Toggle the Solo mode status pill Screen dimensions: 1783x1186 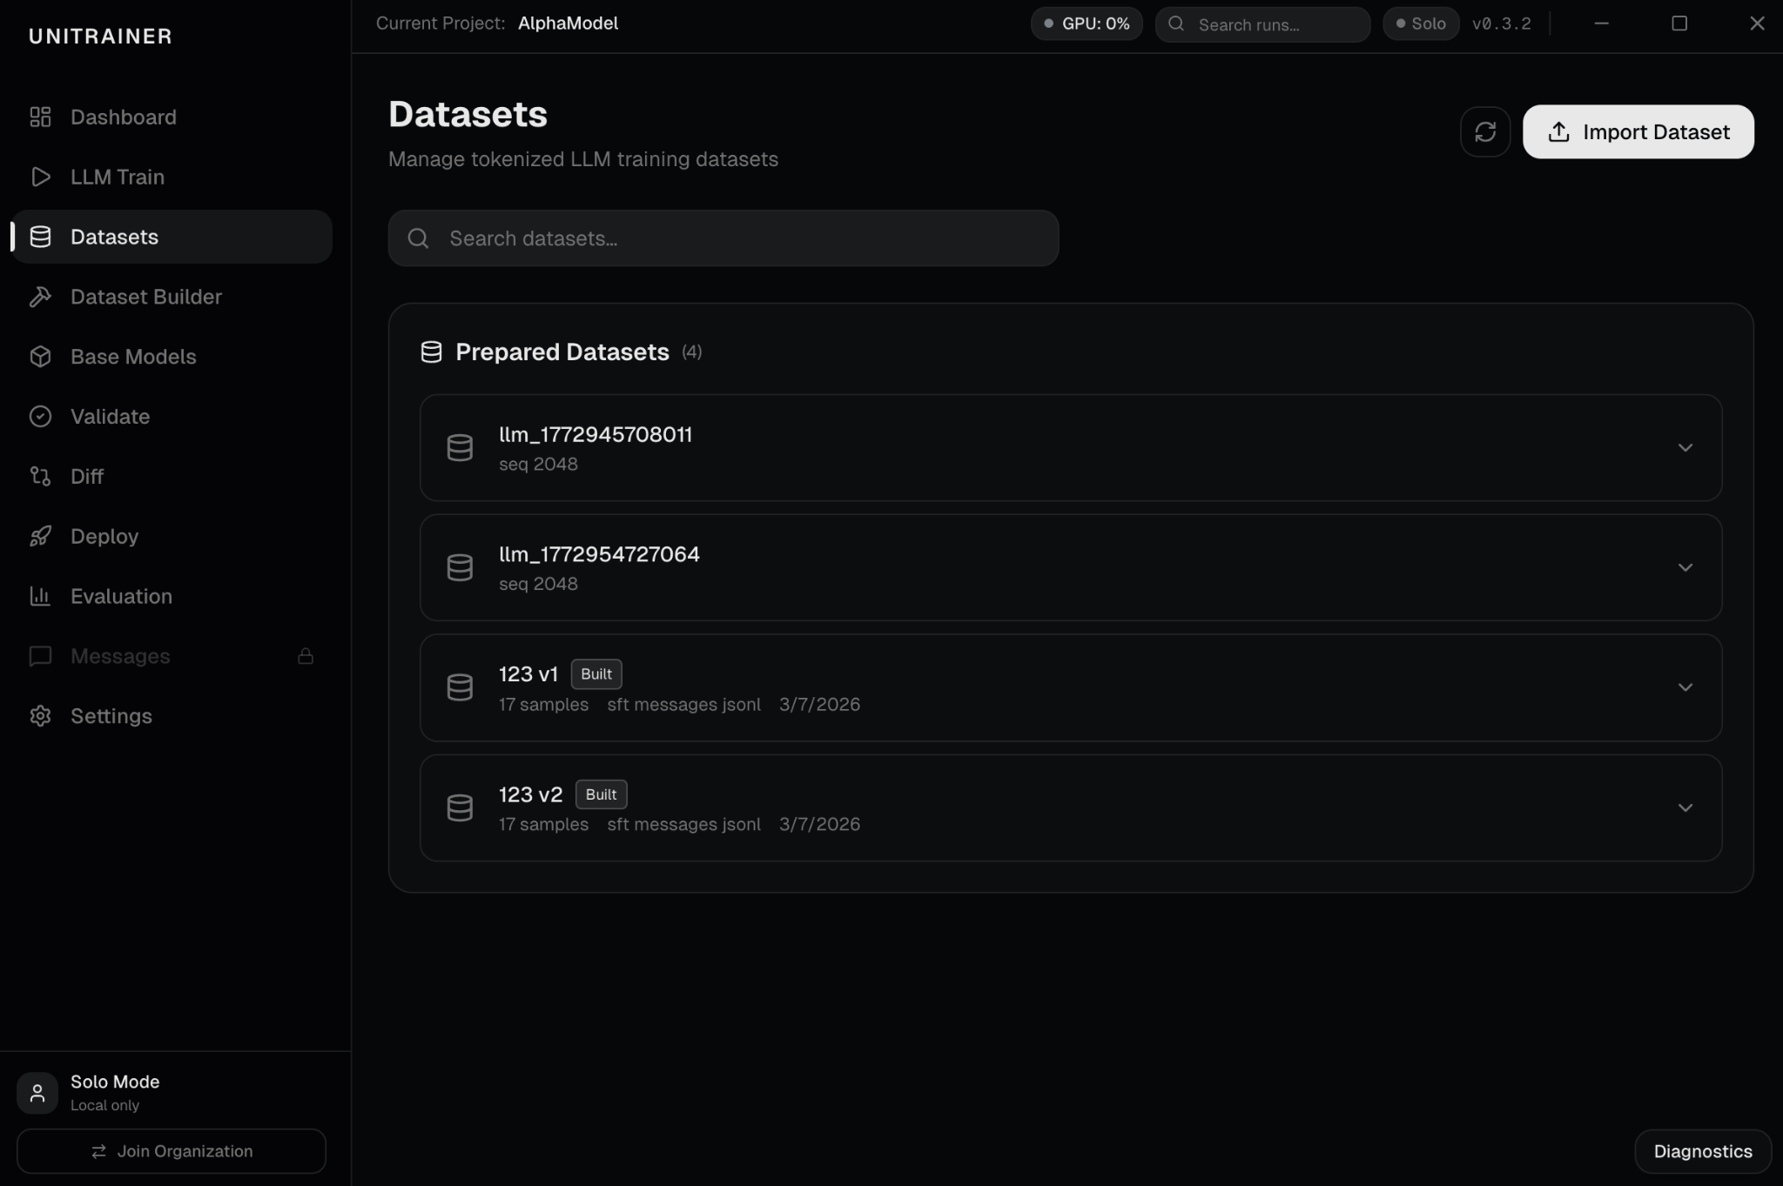coord(1420,24)
